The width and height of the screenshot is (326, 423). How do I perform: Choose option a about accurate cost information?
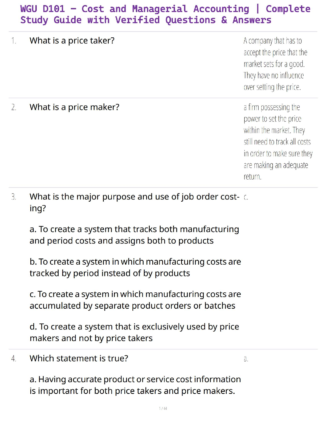point(135,385)
